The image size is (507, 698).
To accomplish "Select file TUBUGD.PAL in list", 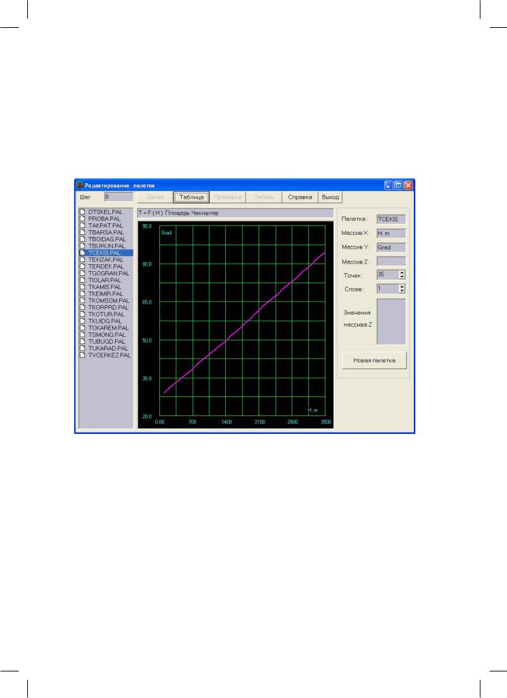I will (x=106, y=341).
